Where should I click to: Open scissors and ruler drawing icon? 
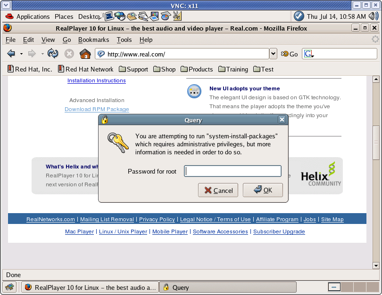point(177,16)
